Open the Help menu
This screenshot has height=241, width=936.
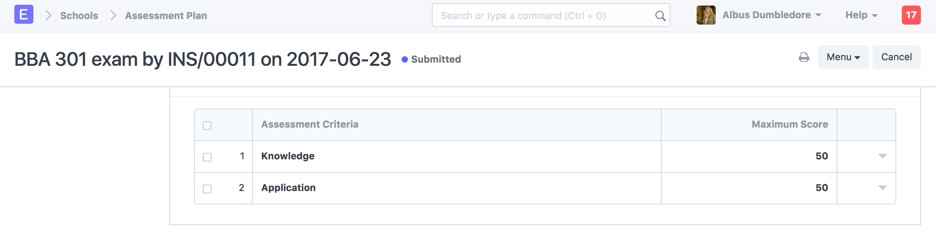861,15
